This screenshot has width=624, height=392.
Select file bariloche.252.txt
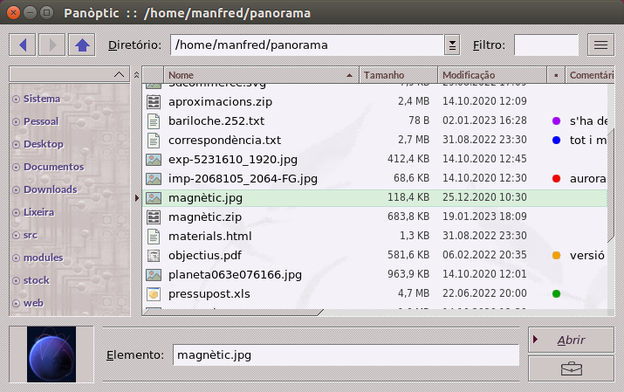point(216,121)
